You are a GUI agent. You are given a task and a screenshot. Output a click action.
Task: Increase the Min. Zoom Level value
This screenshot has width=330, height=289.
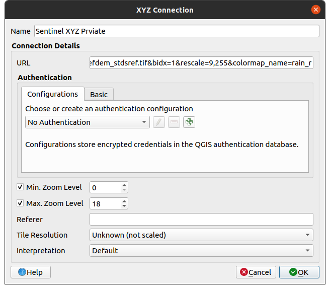[x=124, y=185]
